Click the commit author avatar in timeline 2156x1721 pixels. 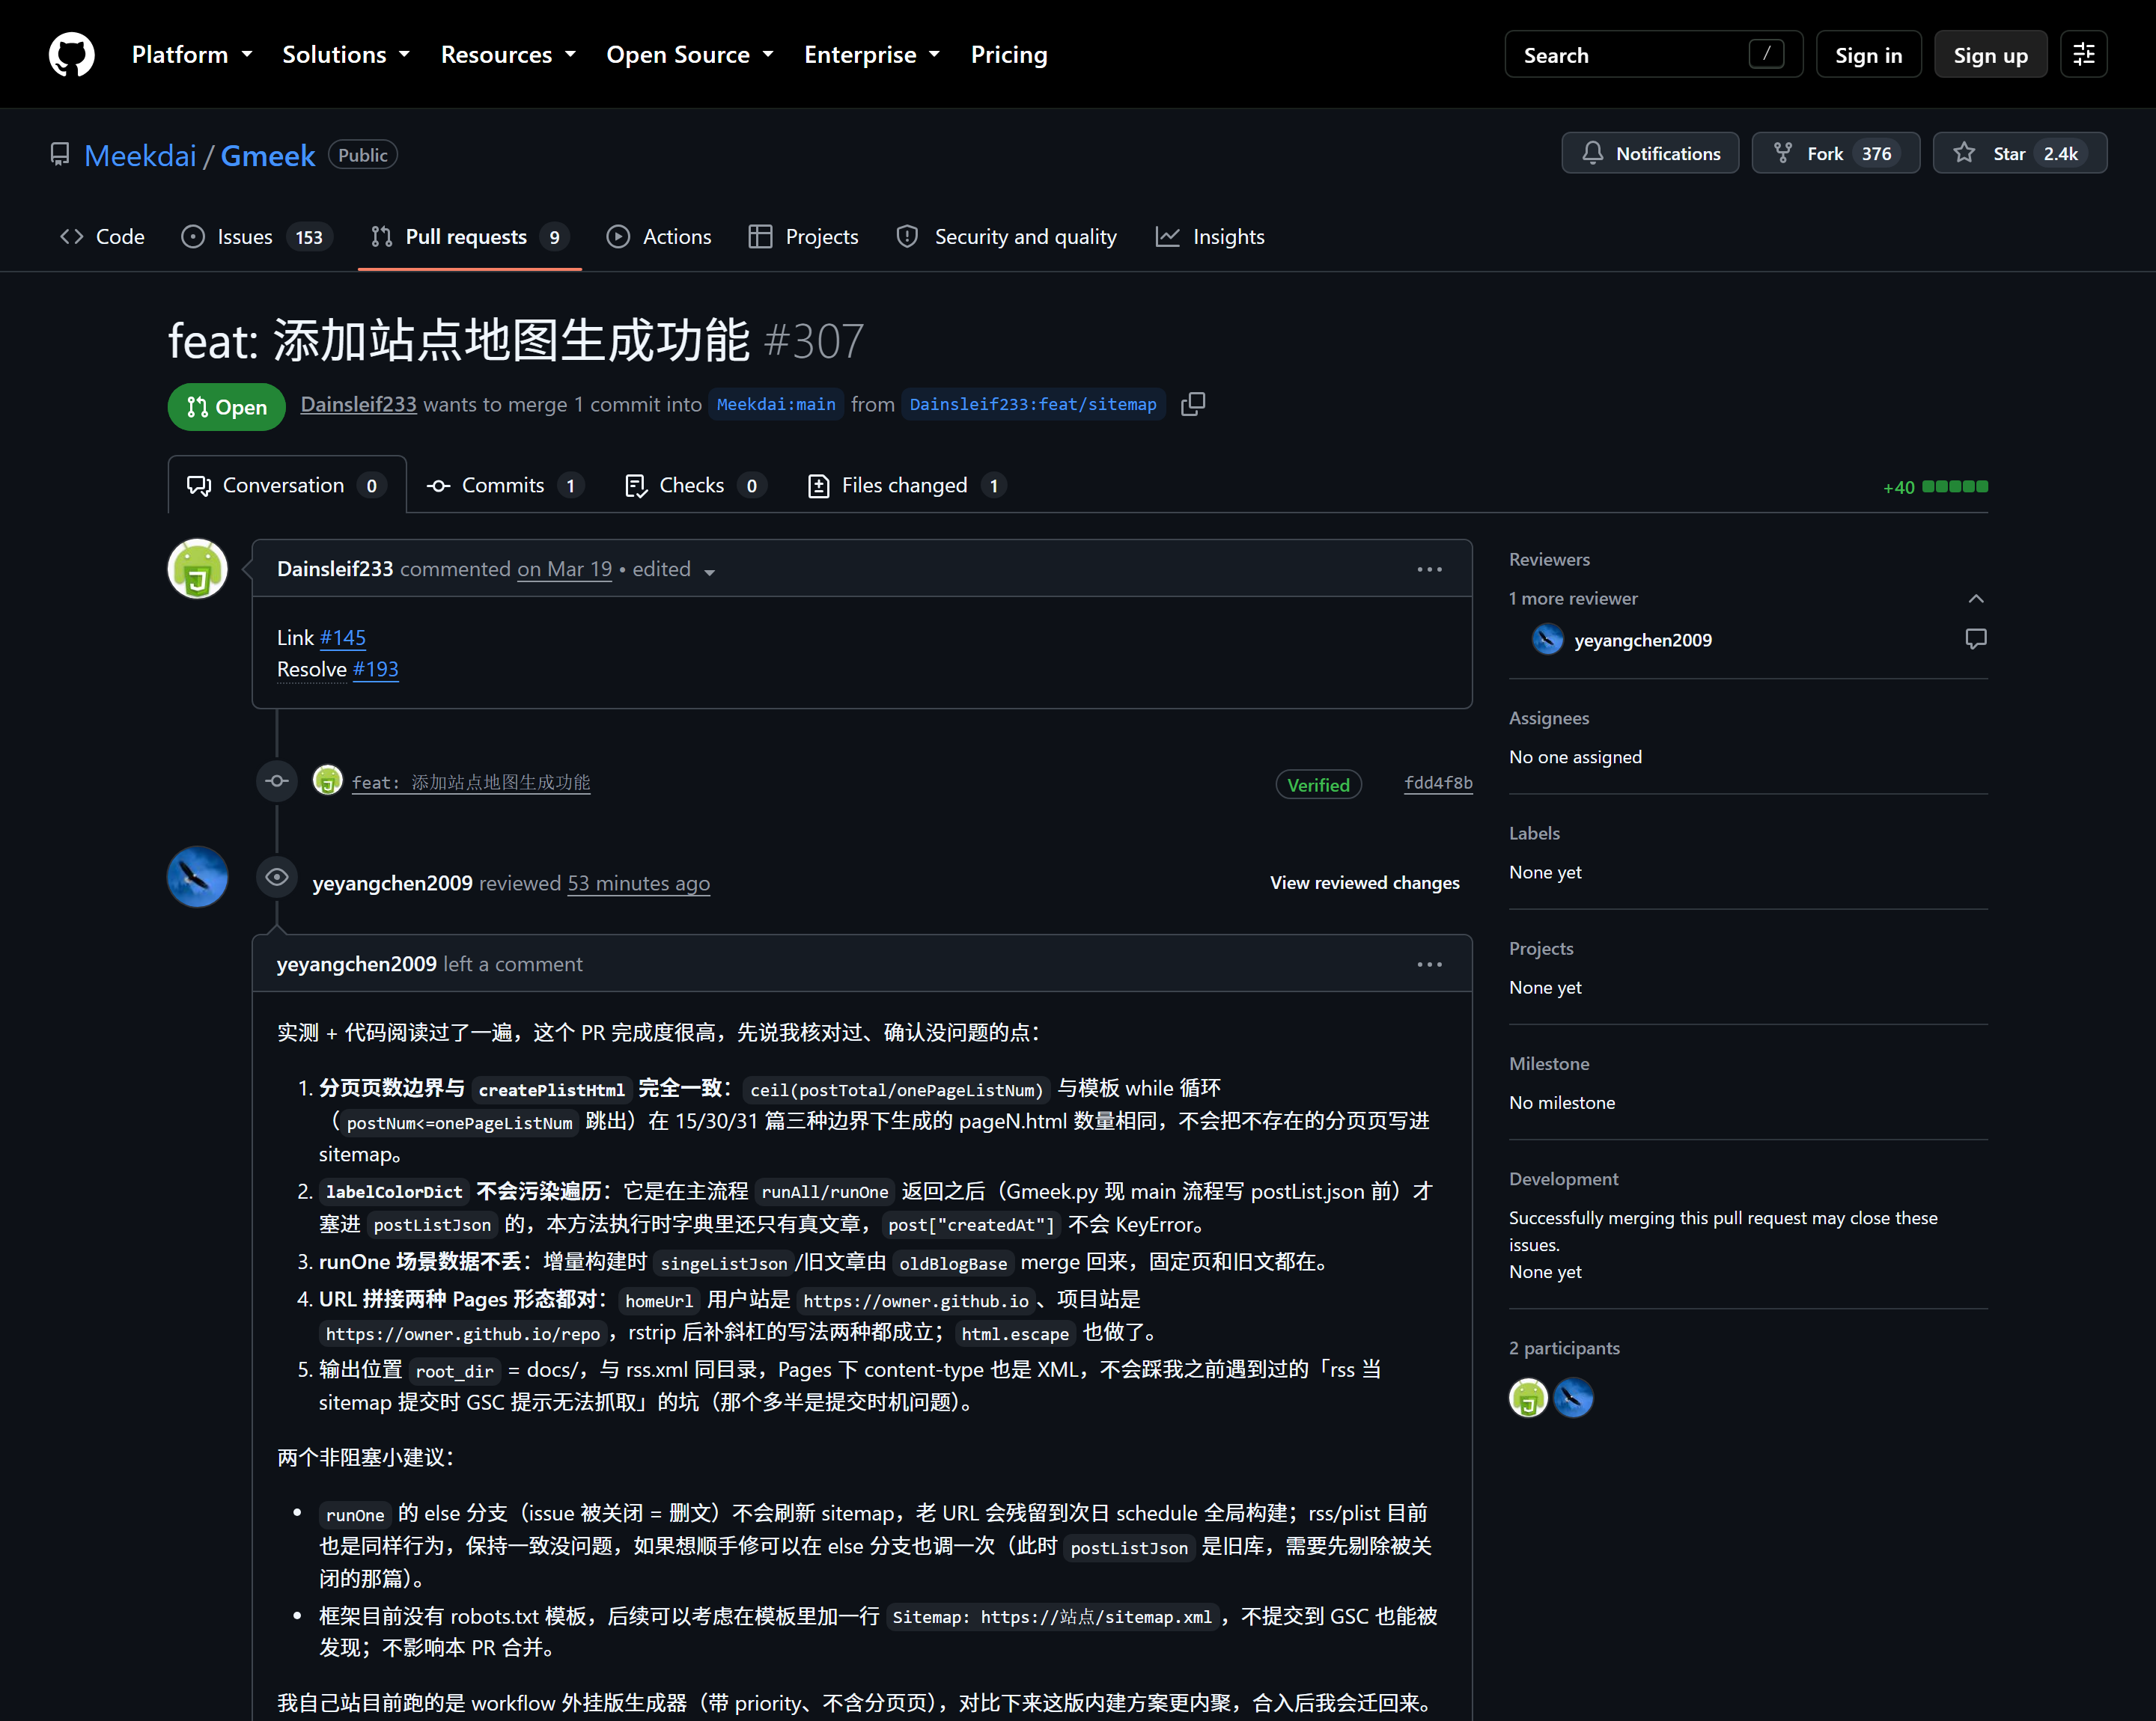pyautogui.click(x=327, y=780)
